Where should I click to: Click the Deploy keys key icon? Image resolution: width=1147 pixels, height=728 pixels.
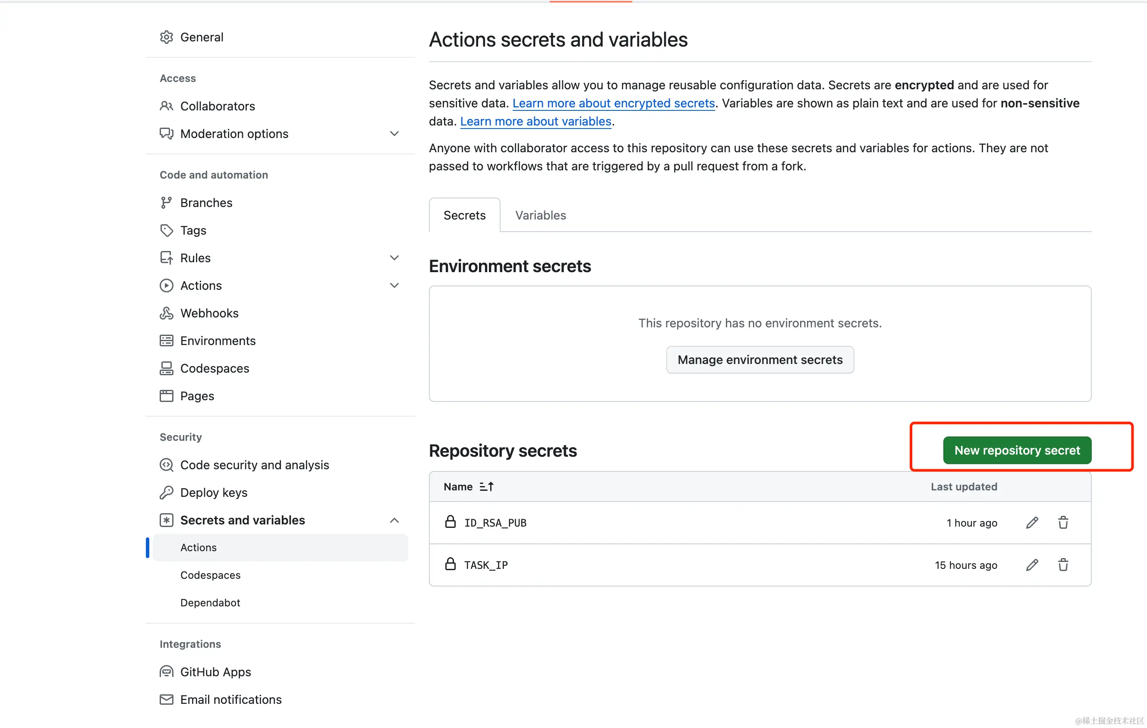click(166, 493)
